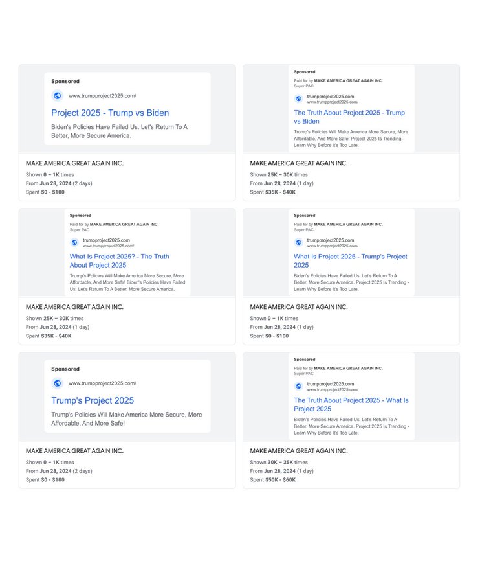Click globe icon in 'Trump's Project 2025' standalone headline ad
This screenshot has height=583, width=480.
57,383
